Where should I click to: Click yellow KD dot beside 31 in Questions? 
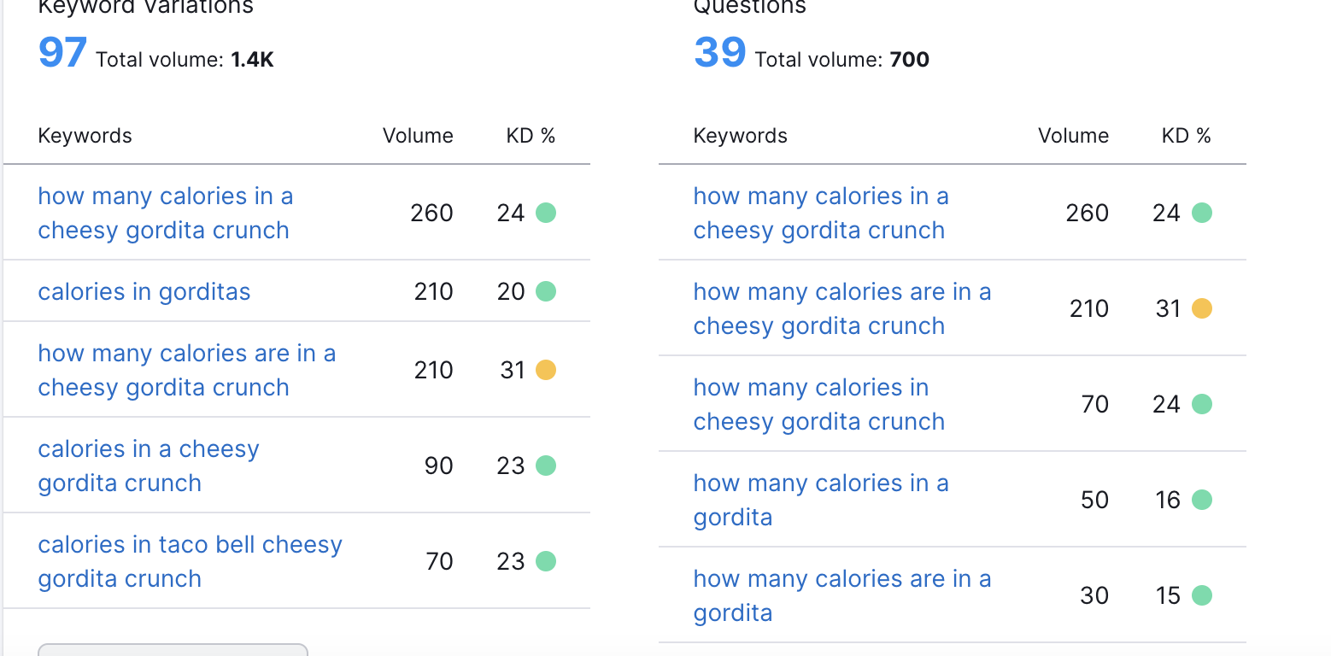click(x=1201, y=308)
